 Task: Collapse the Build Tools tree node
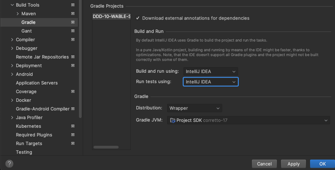coord(12,5)
